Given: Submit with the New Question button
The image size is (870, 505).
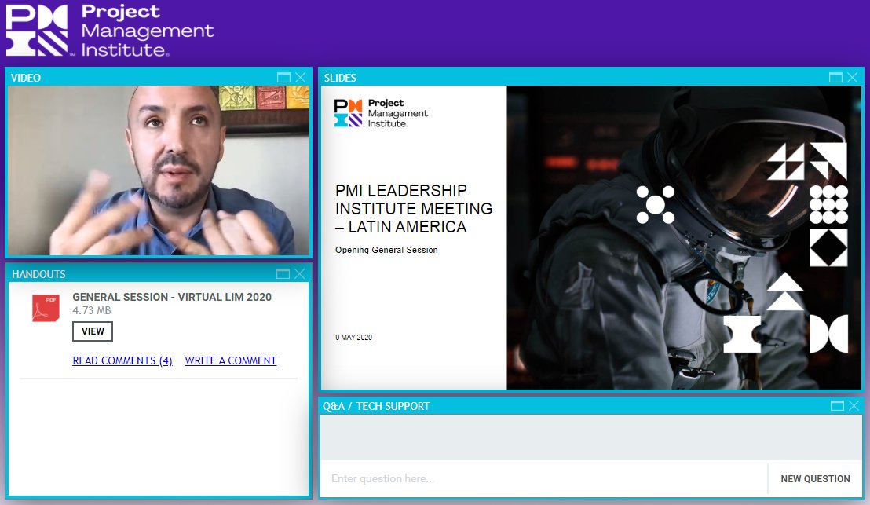Looking at the screenshot, I should pos(815,479).
